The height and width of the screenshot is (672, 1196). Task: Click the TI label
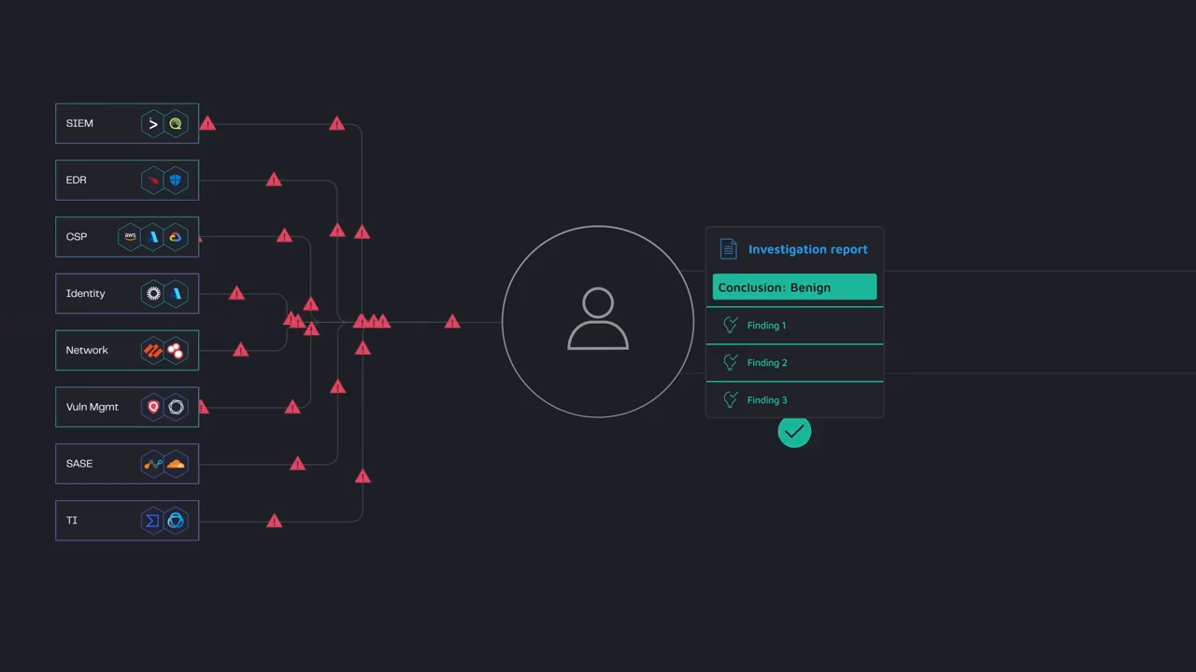tap(72, 521)
